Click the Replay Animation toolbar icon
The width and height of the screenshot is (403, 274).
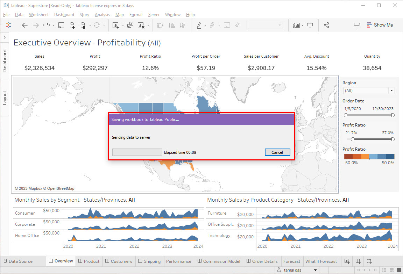click(47, 25)
